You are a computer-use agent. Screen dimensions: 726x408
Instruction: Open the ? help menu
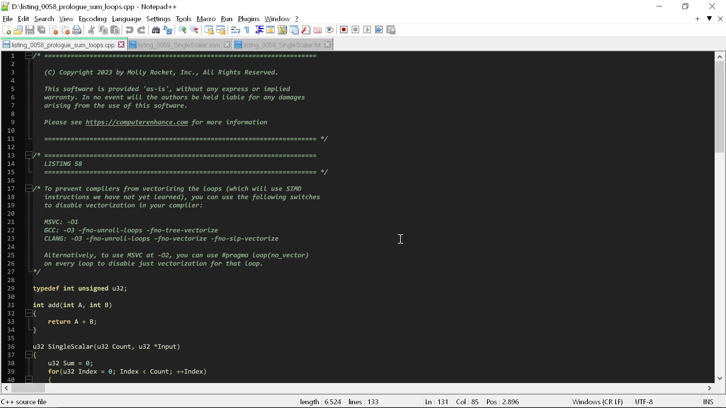pos(296,19)
